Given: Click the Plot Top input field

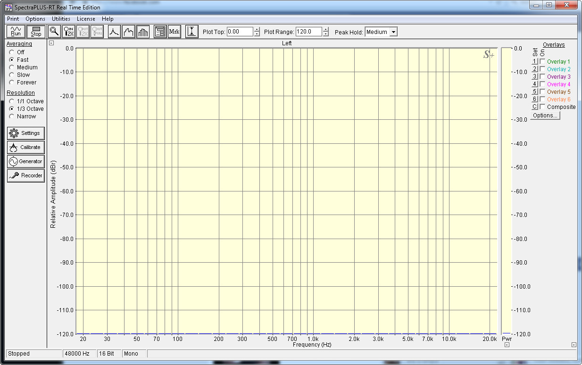Looking at the screenshot, I should pos(240,32).
